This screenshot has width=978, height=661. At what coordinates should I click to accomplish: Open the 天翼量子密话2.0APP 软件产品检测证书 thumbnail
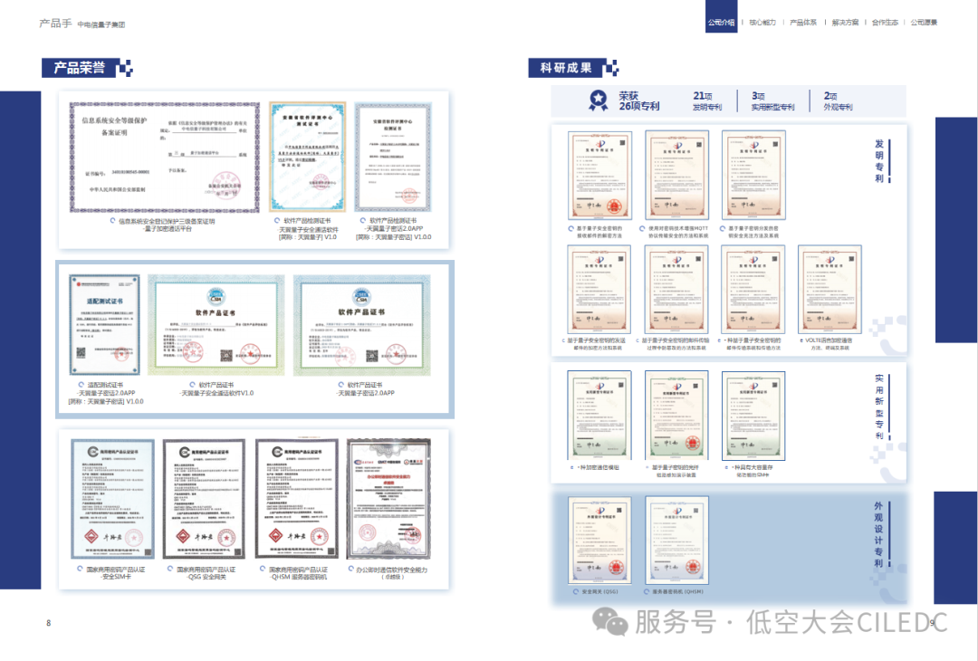(393, 158)
